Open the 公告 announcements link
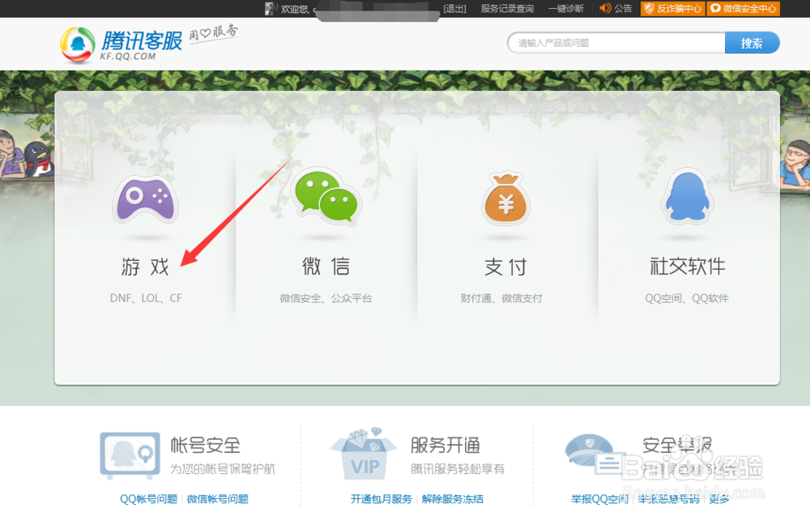Image resolution: width=810 pixels, height=521 pixels. click(623, 9)
